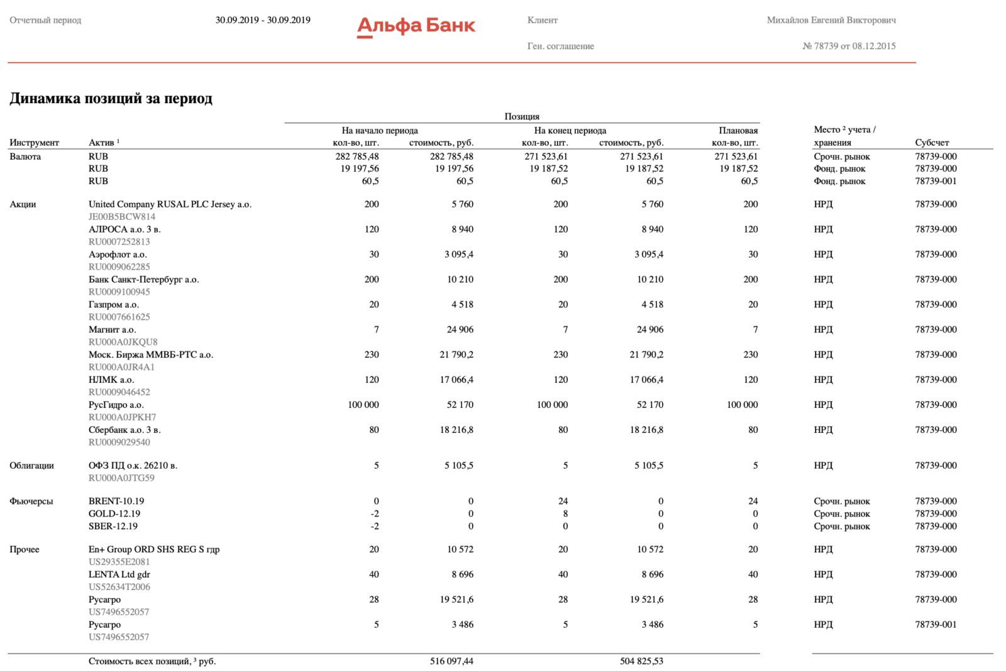
Task: Click asset United Company RUSAL PLC Jersey
Action: click(170, 204)
